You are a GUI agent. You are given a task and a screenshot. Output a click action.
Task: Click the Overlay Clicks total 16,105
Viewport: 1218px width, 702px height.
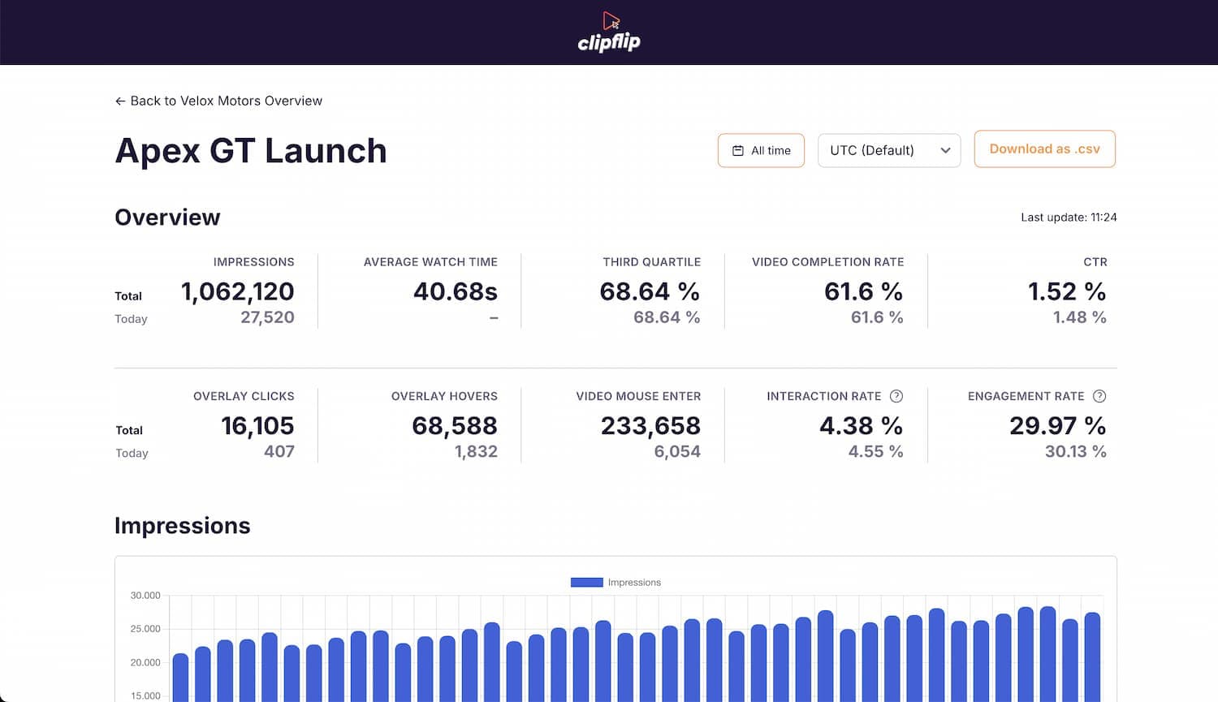pyautogui.click(x=259, y=425)
